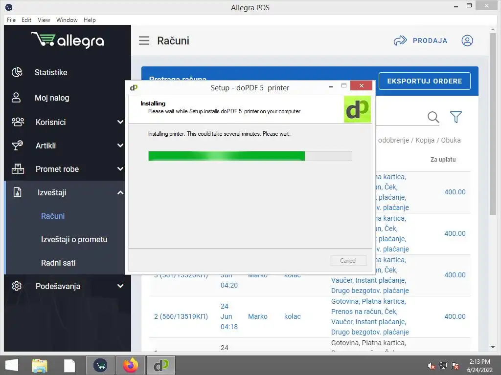Click the allegra cart logo
Image resolution: width=501 pixels, height=375 pixels.
(x=68, y=40)
